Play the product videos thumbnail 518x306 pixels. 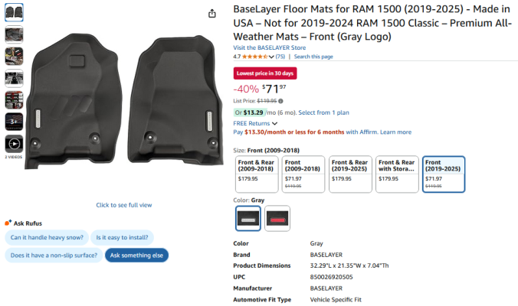pyautogui.click(x=14, y=144)
